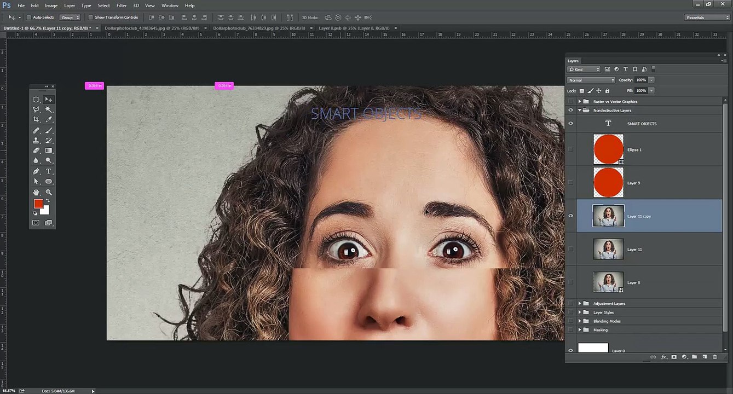Enable the Auto-Select checkbox

click(28, 18)
